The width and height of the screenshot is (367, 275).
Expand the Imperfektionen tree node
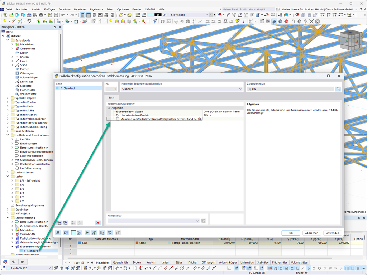click(x=8, y=131)
